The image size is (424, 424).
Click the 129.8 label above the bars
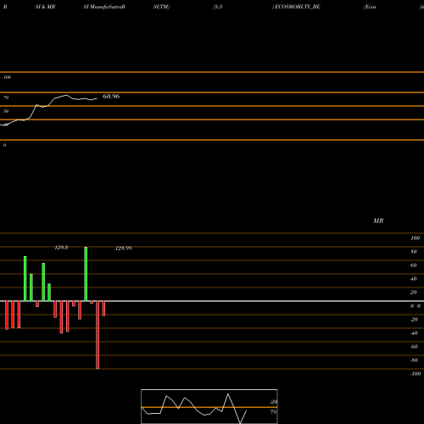(x=61, y=248)
